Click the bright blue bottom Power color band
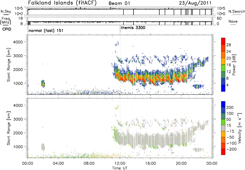 click(223, 88)
